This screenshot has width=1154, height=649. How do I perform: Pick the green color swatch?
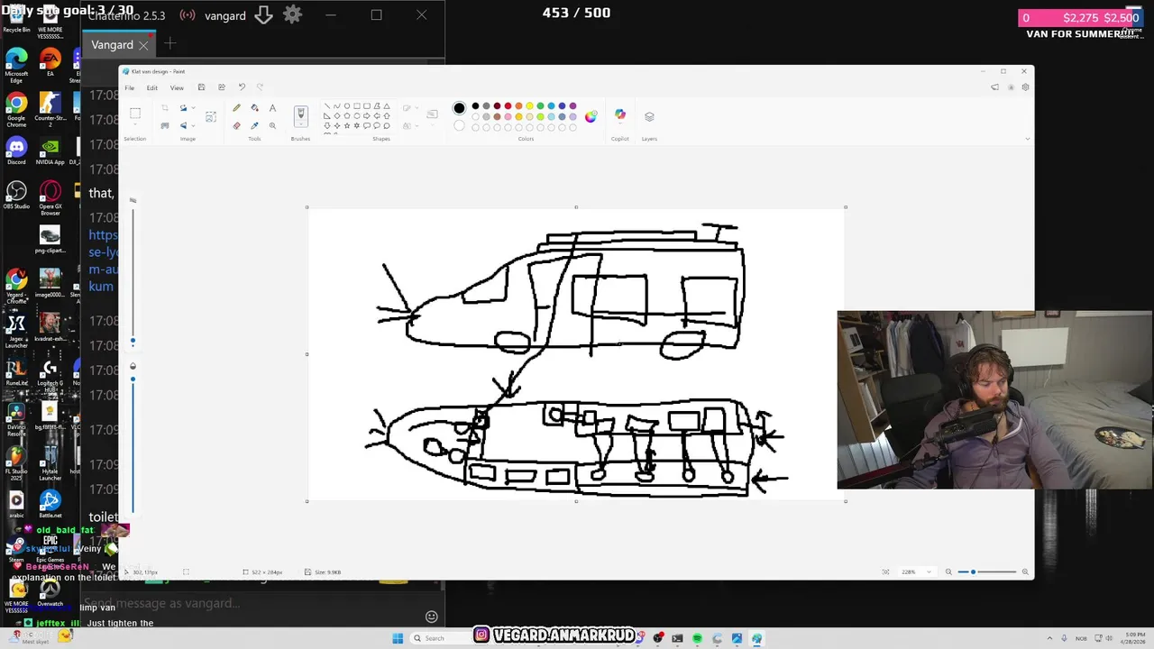tap(540, 105)
